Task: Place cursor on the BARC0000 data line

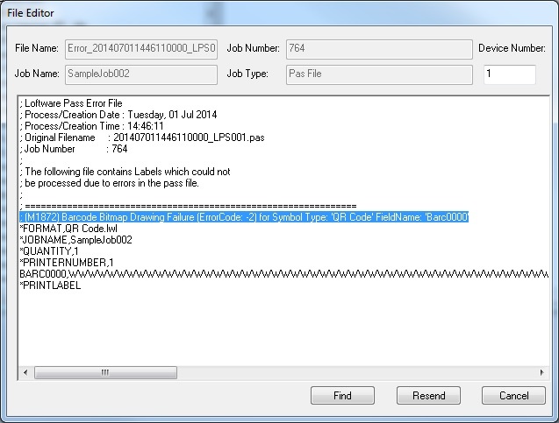Action: 283,274
